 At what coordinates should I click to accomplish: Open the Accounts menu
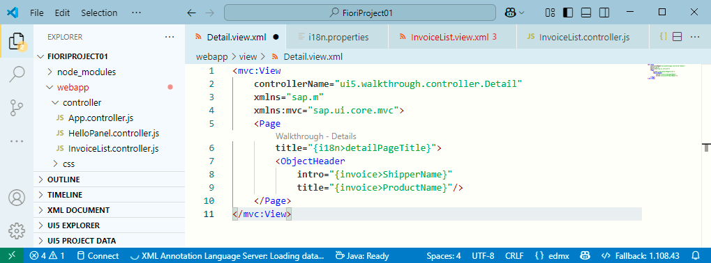pos(17,198)
